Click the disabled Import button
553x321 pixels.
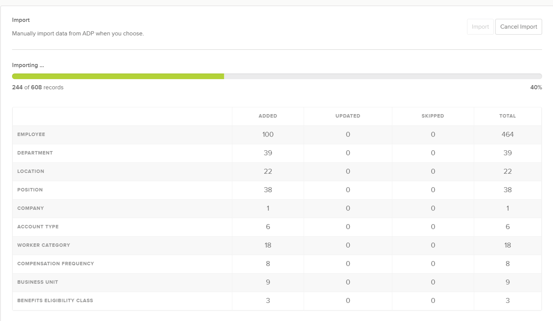click(x=480, y=27)
